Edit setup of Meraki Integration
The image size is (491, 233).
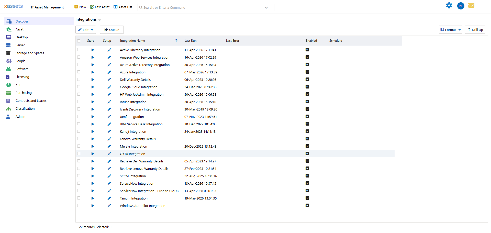109,146
